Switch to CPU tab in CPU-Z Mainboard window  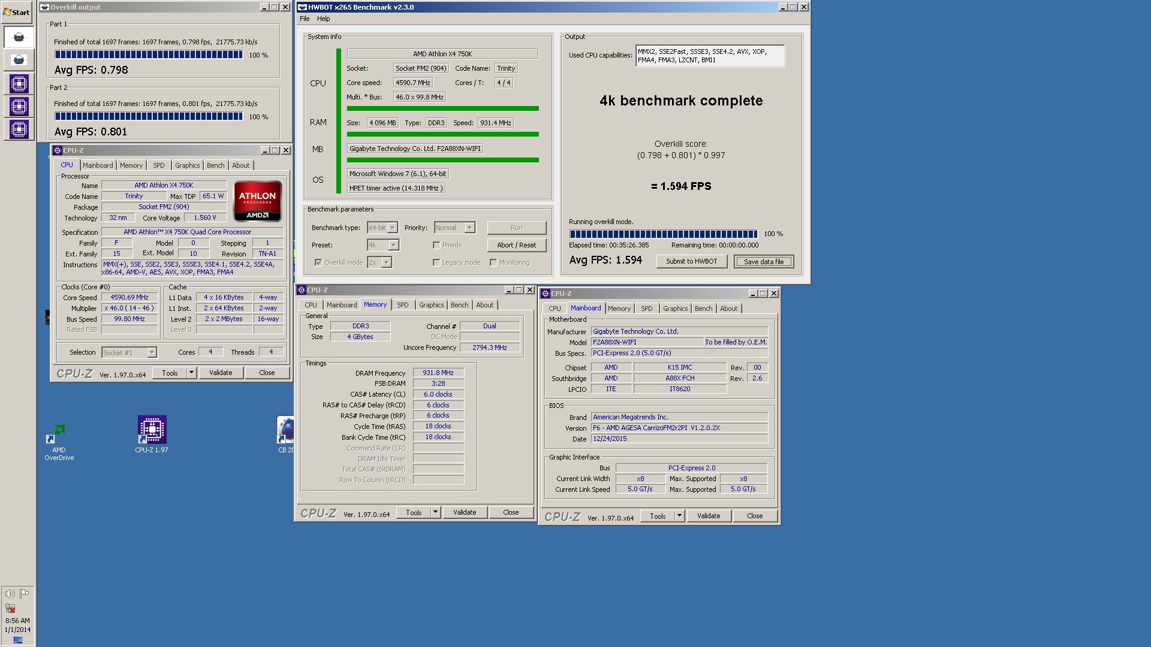(555, 309)
